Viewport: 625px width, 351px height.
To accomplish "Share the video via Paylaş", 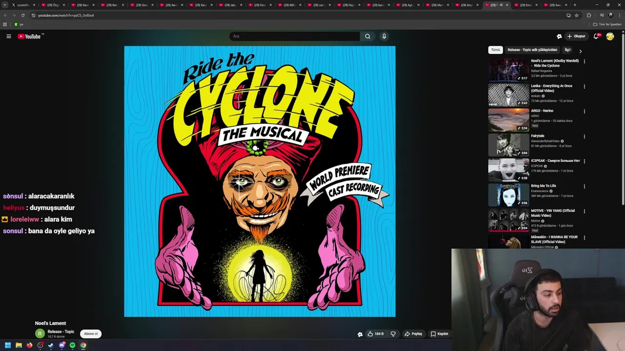I will click(413, 334).
